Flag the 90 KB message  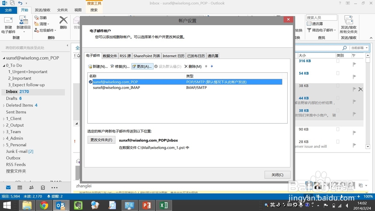tap(354, 133)
